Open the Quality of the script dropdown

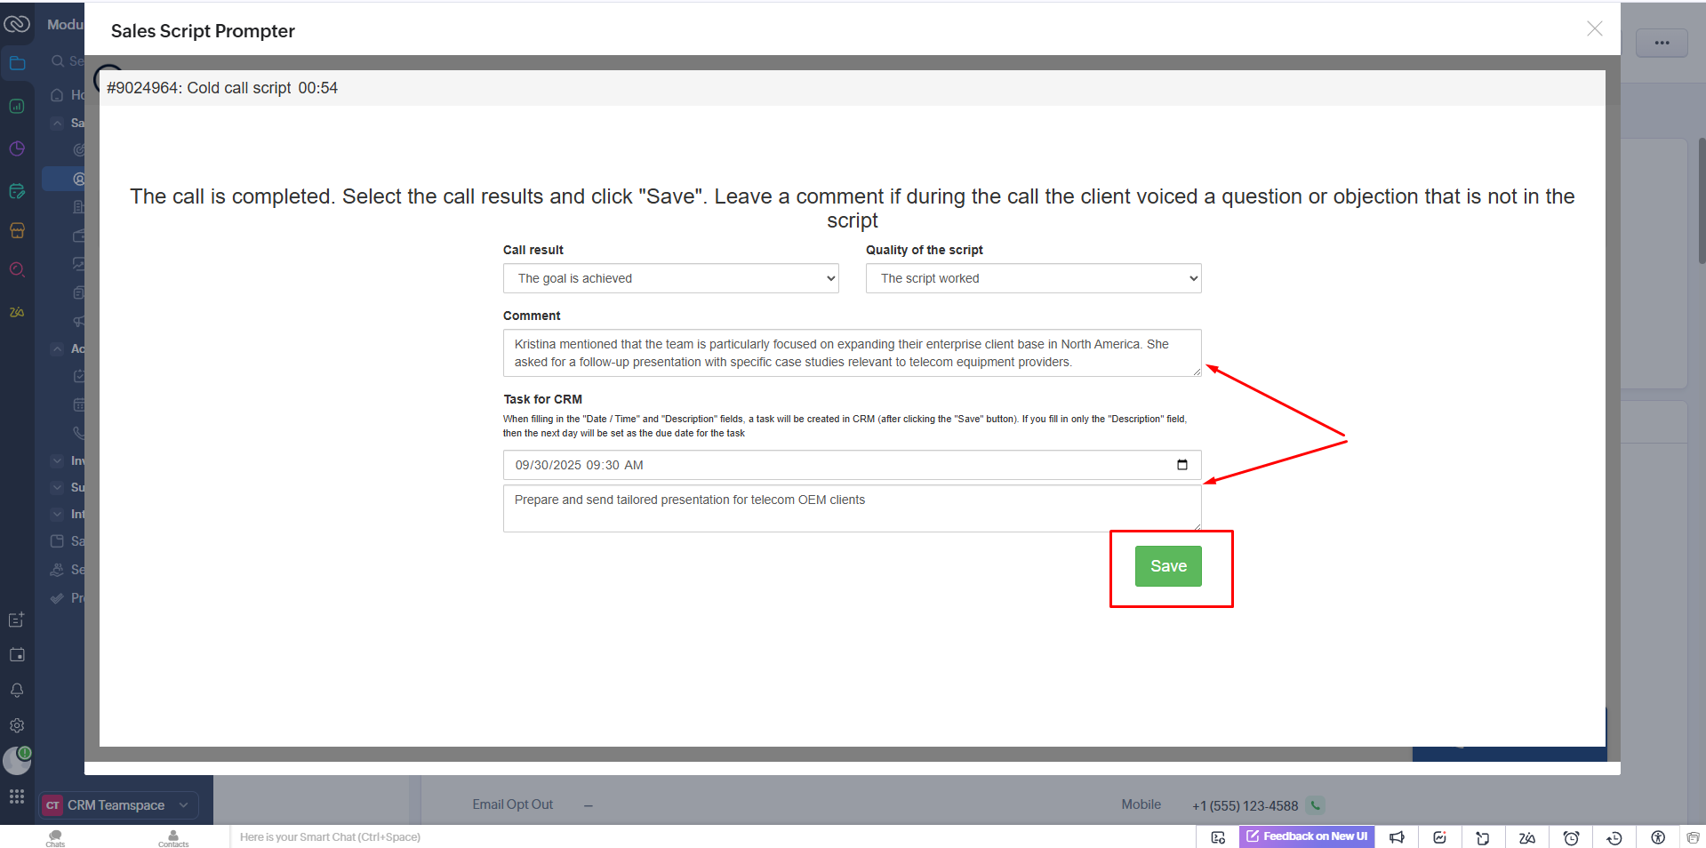pos(1033,278)
